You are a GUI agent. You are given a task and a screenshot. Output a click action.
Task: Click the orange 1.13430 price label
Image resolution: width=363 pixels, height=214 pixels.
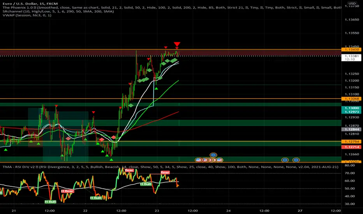352,49
